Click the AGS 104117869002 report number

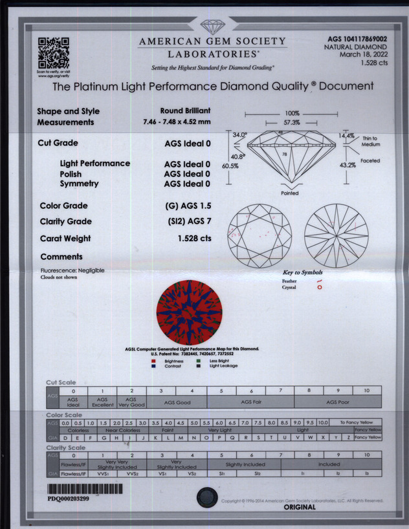pos(357,39)
